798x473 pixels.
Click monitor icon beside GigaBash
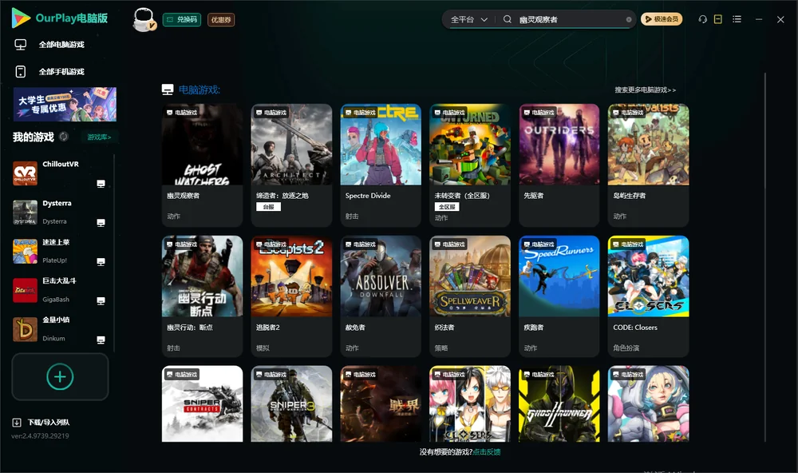coord(101,300)
